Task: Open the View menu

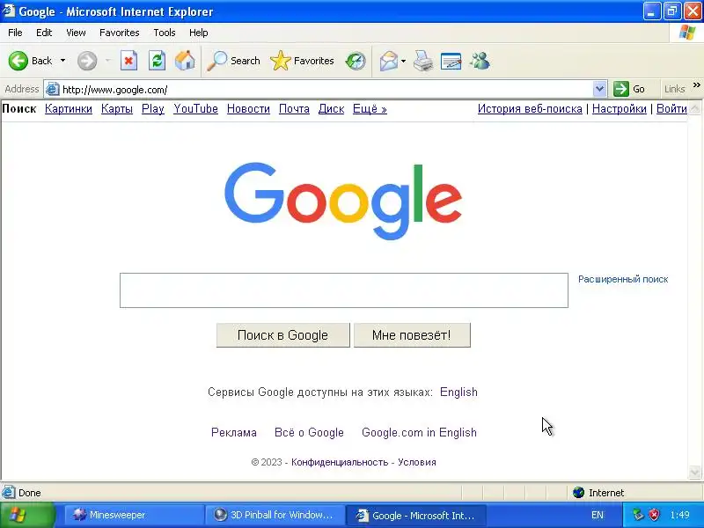Action: [x=76, y=33]
